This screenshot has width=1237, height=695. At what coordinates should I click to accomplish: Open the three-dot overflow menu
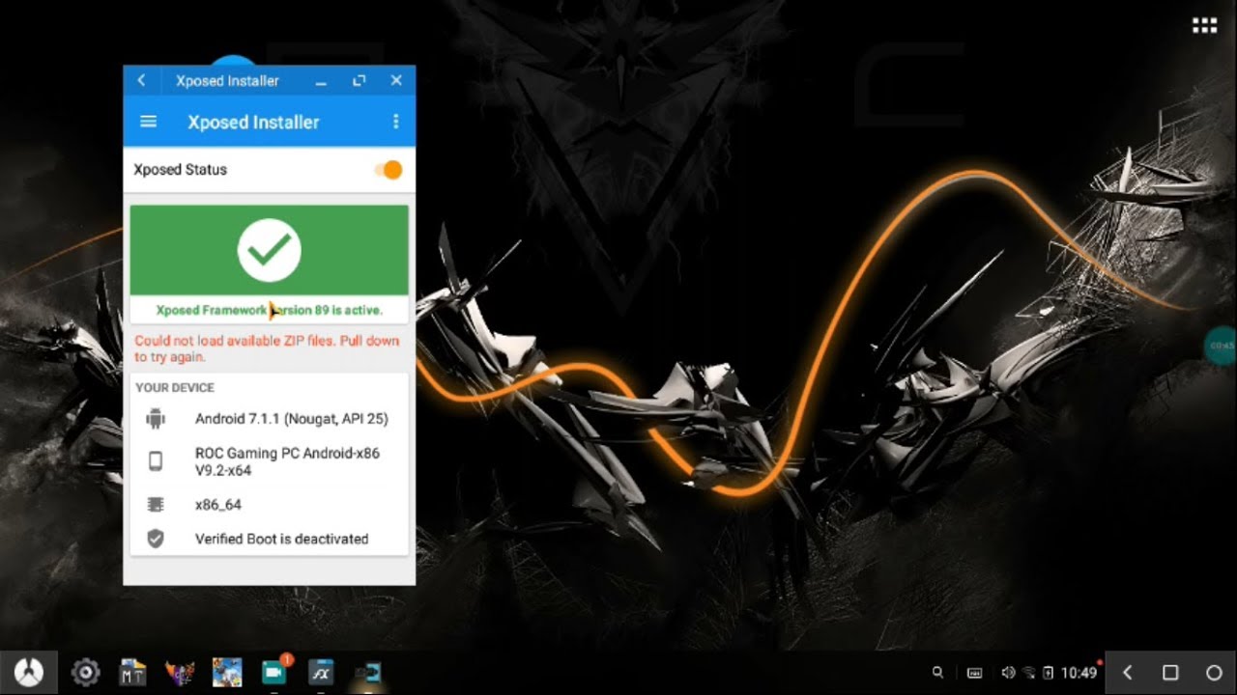click(395, 122)
